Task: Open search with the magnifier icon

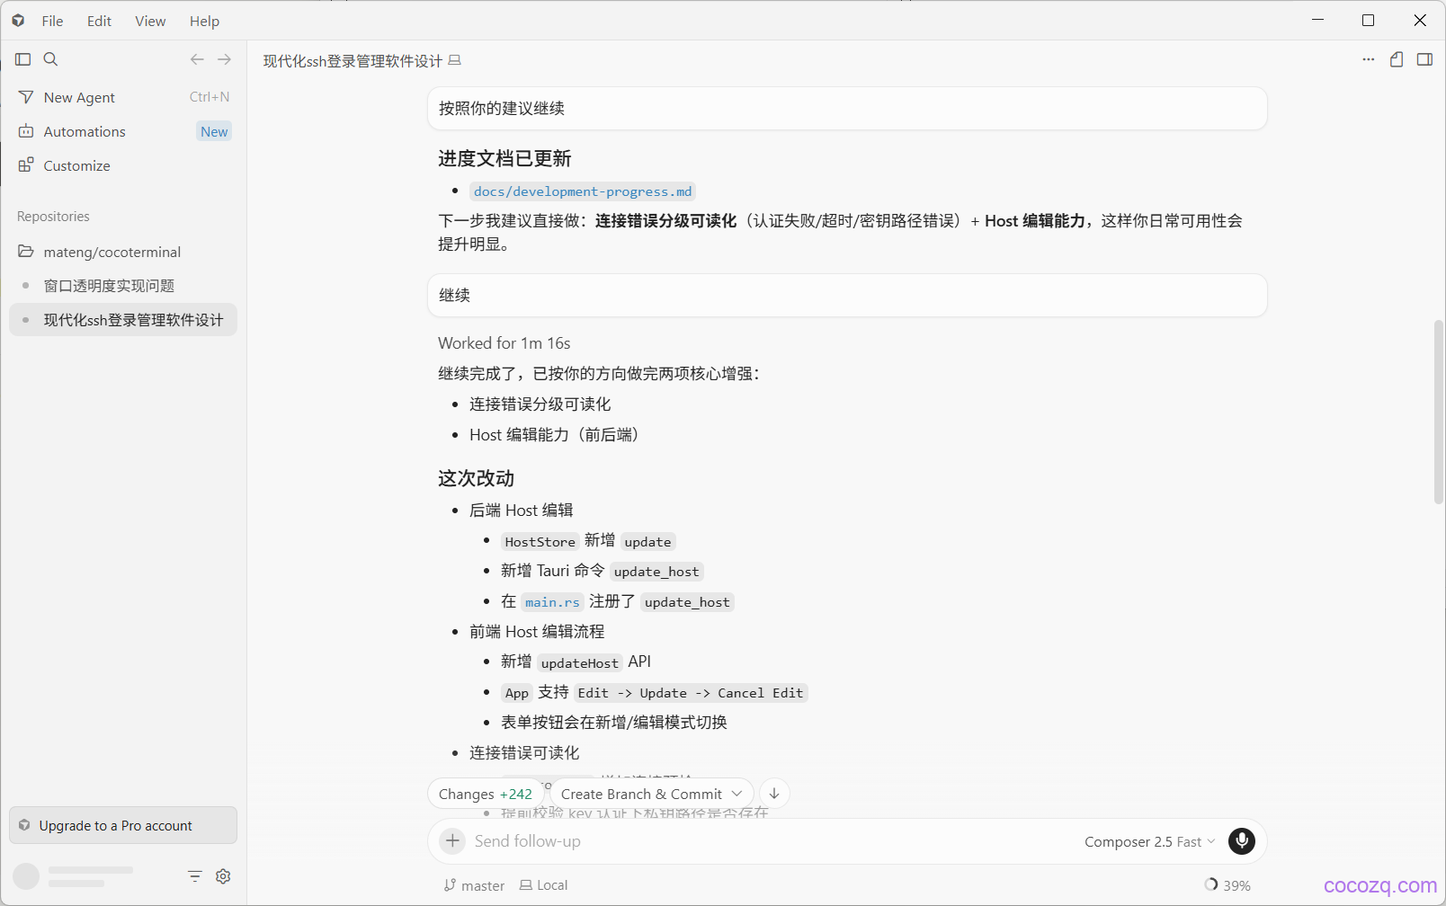Action: (x=51, y=59)
